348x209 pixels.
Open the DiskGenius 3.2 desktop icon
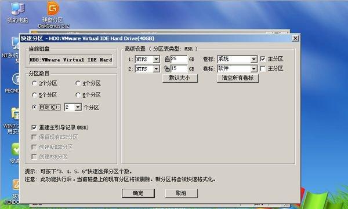tap(53, 14)
